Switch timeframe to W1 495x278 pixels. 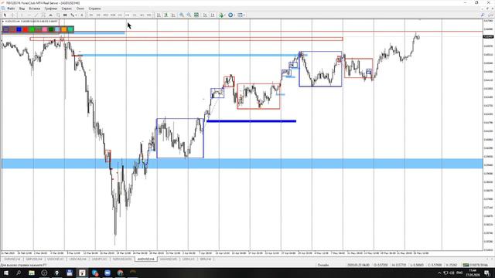(142, 15)
